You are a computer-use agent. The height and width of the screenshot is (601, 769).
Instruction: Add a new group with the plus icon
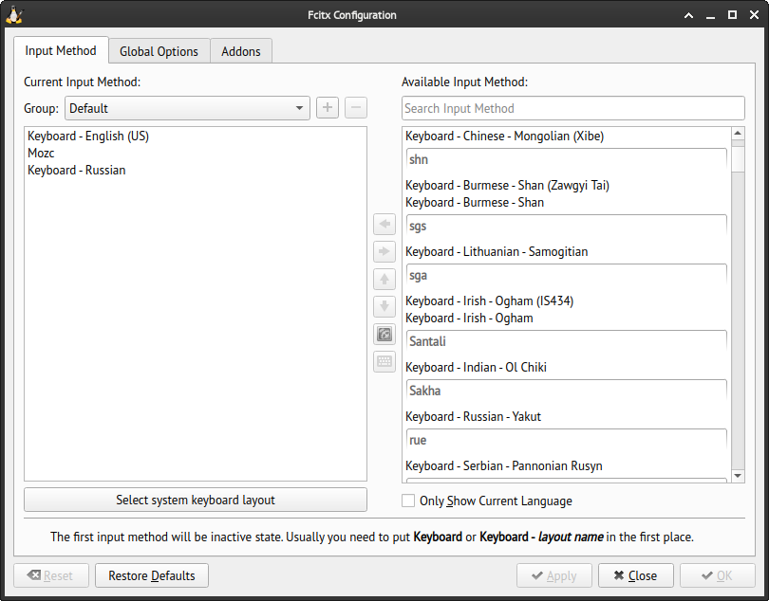tap(327, 107)
